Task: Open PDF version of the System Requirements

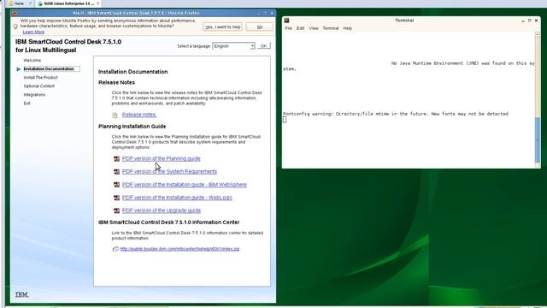Action: pyautogui.click(x=169, y=171)
